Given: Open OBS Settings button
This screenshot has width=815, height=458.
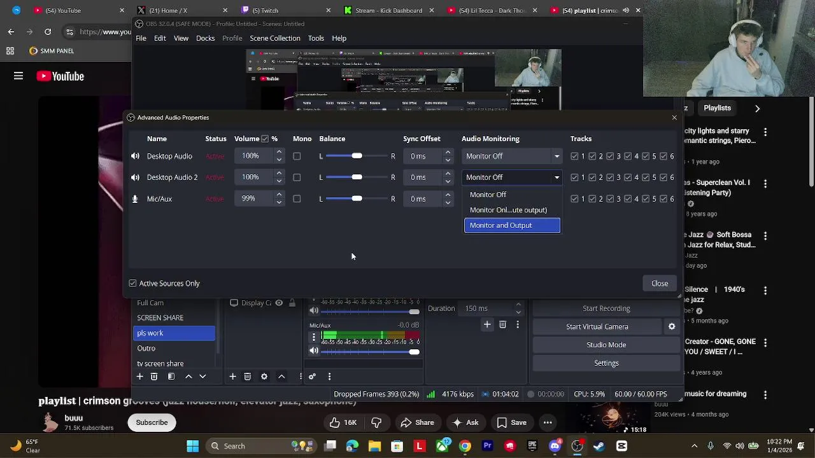Looking at the screenshot, I should click(x=606, y=363).
